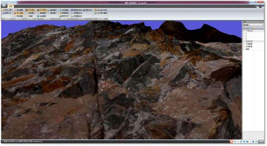Select the highlighted terrain navigation mode button

click(42, 10)
